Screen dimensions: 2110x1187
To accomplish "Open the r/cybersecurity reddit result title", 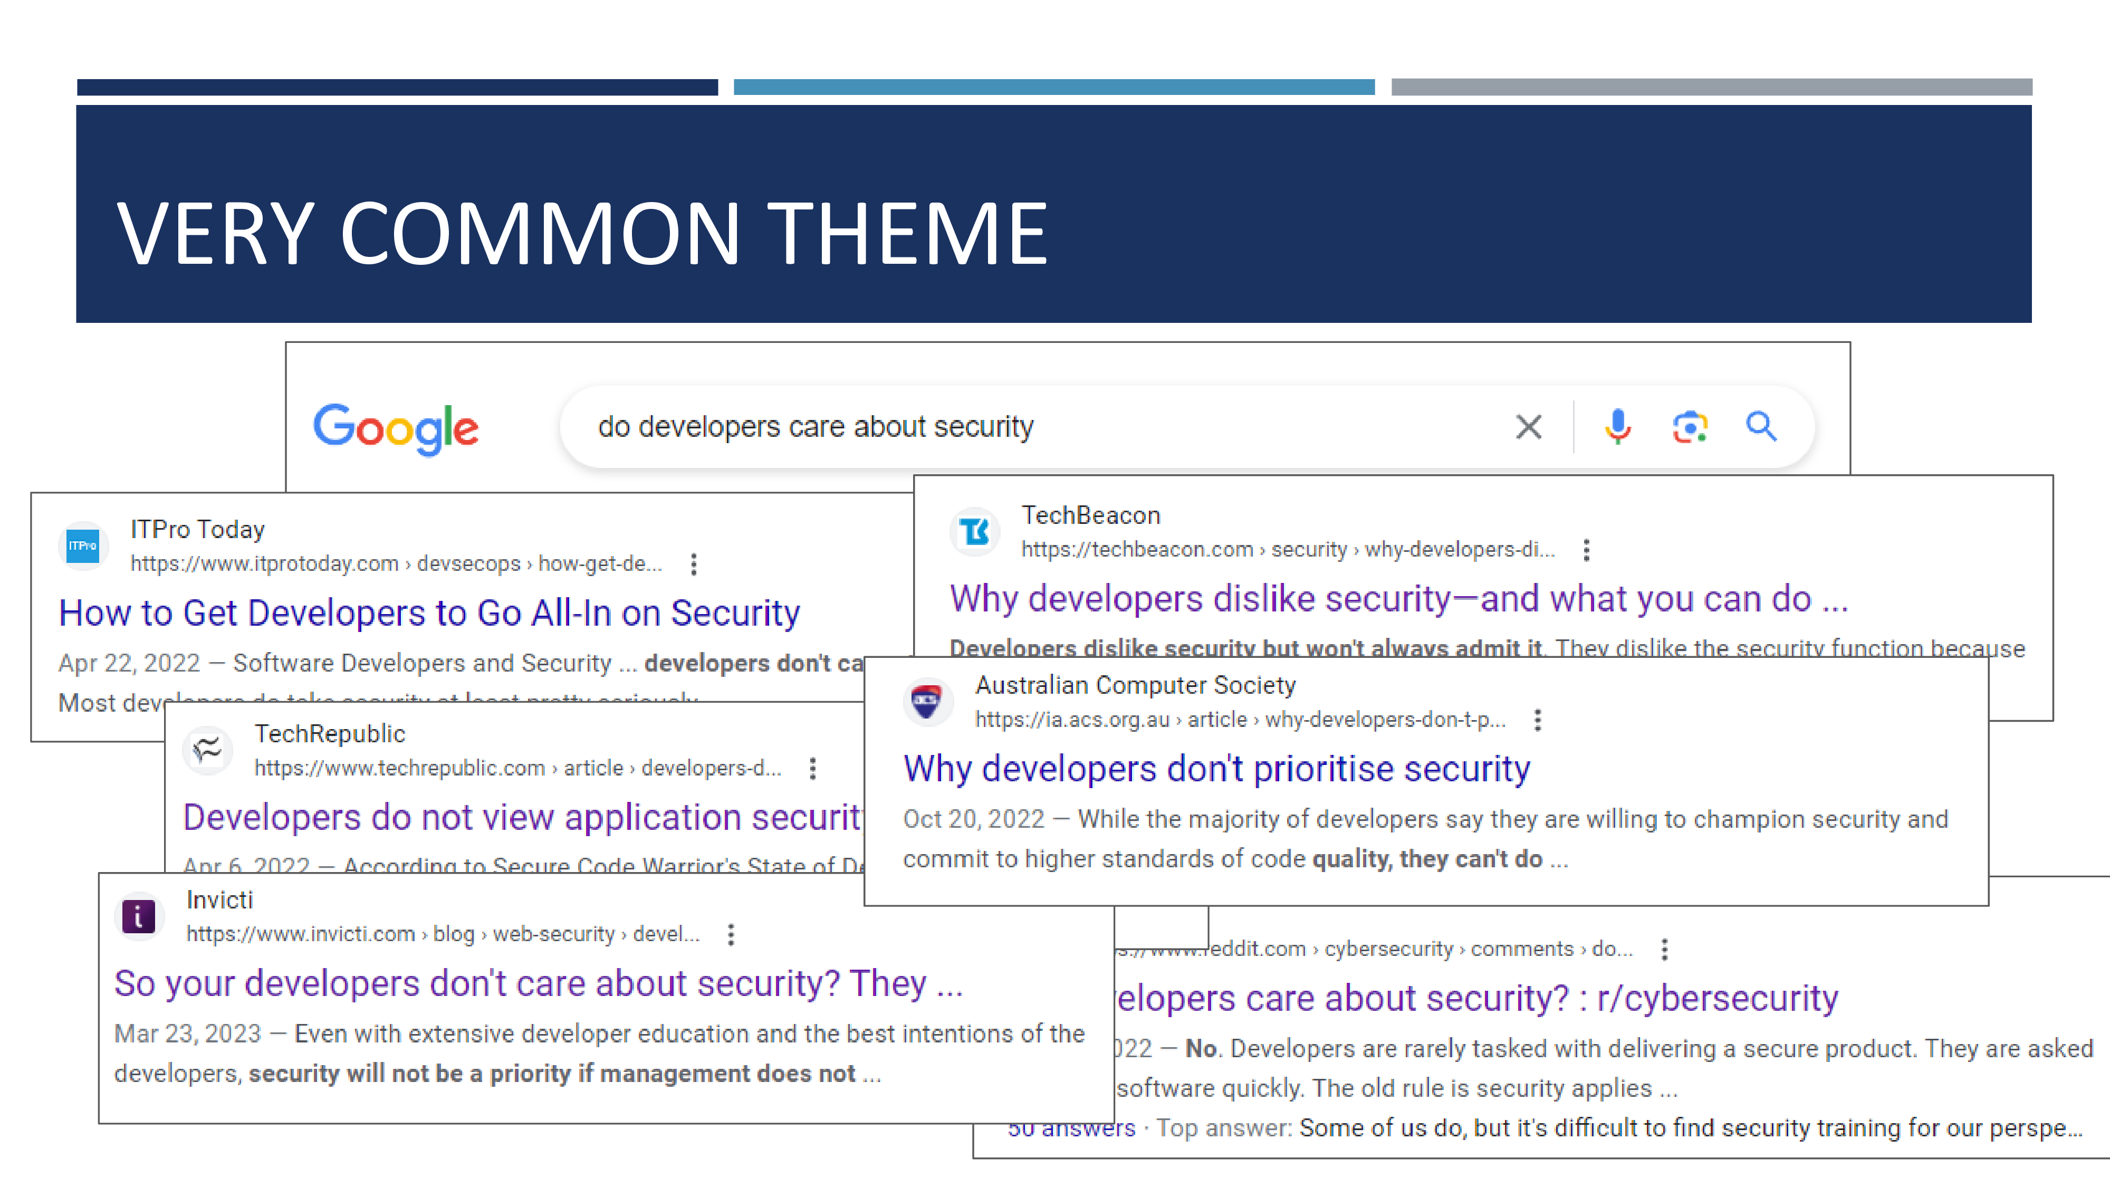I will pos(1477,998).
